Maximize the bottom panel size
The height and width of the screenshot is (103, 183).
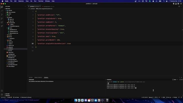tap(180, 77)
